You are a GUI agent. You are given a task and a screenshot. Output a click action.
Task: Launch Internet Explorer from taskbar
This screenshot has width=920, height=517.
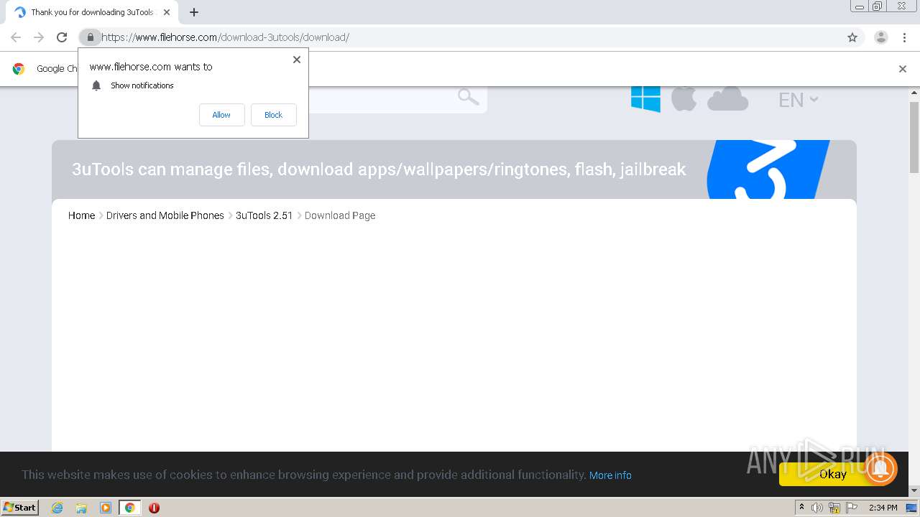(x=57, y=508)
